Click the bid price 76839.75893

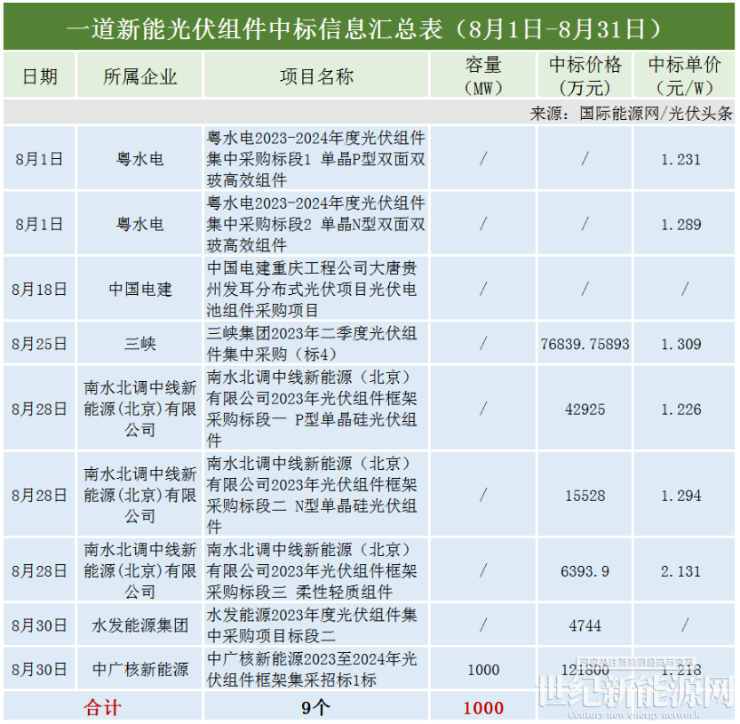tap(585, 344)
